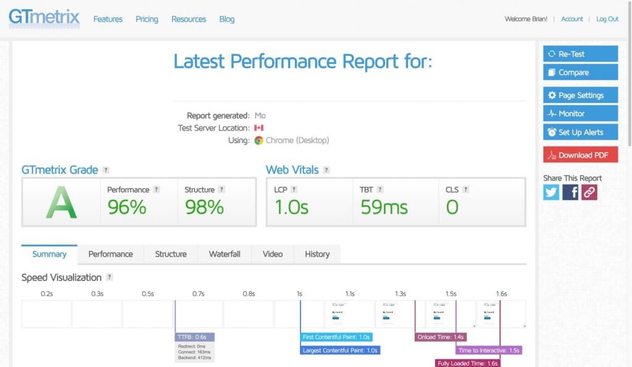Click CLS help icon
This screenshot has height=367, width=632.
tap(465, 189)
